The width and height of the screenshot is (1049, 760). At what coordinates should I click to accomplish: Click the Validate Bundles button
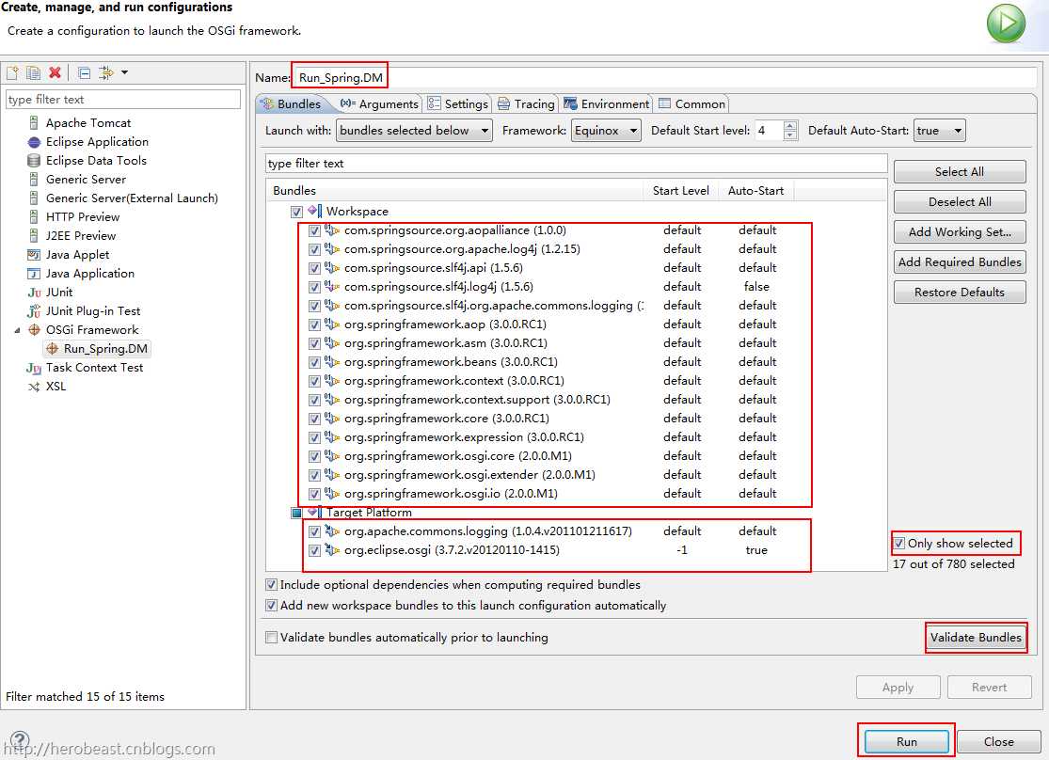pos(976,638)
